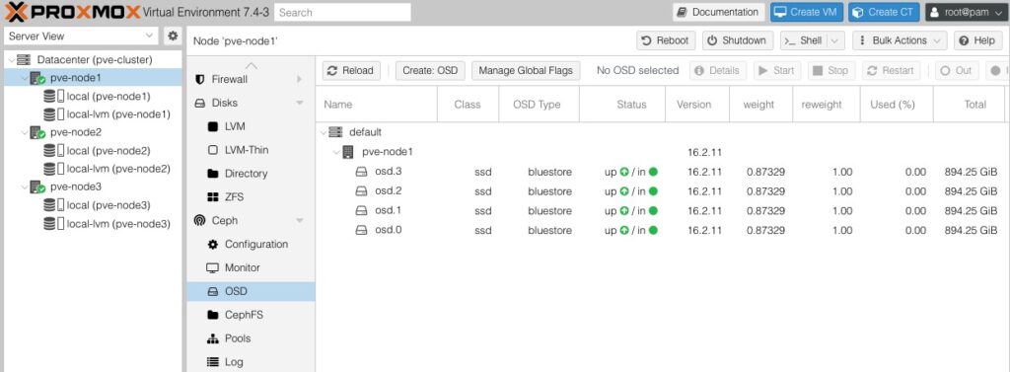Open Manage Global Flags
The width and height of the screenshot is (1010, 372).
526,71
